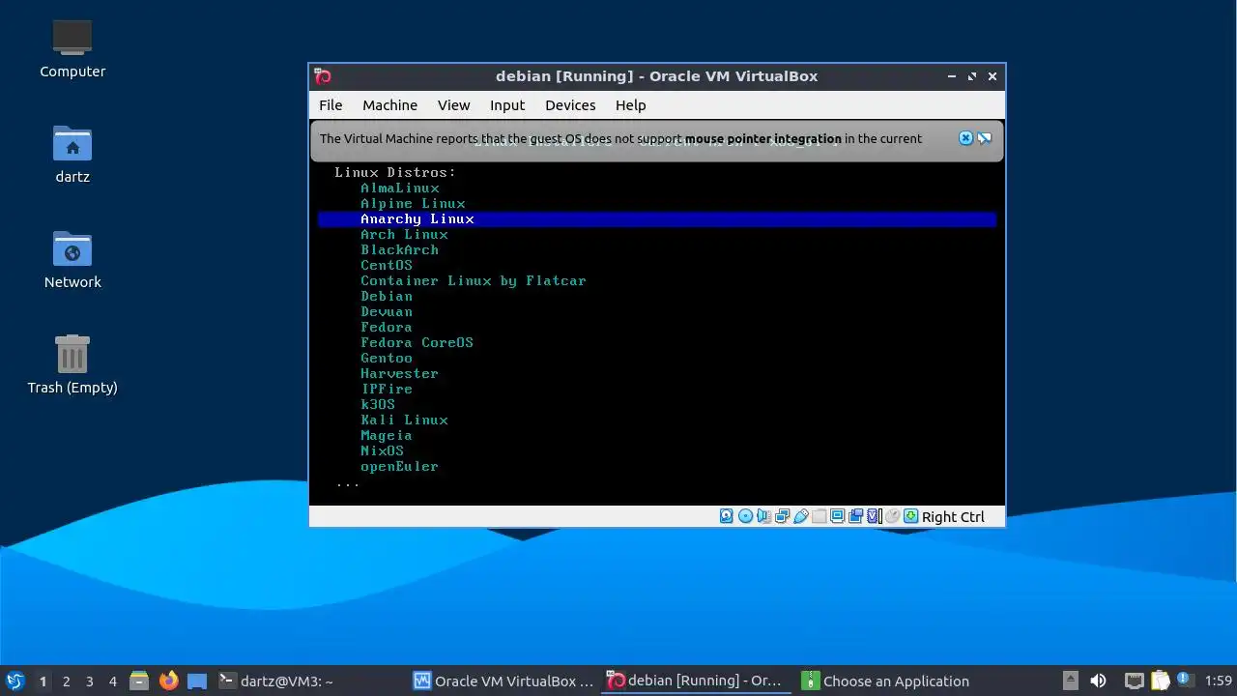This screenshot has height=696, width=1237.
Task: Open the Computer desktop icon
Action: click(72, 49)
